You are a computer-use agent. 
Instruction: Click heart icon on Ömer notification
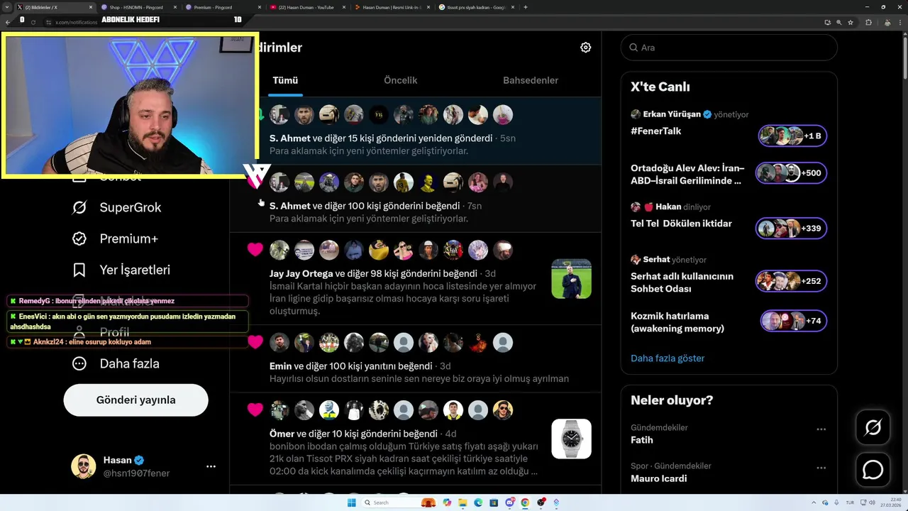click(255, 410)
